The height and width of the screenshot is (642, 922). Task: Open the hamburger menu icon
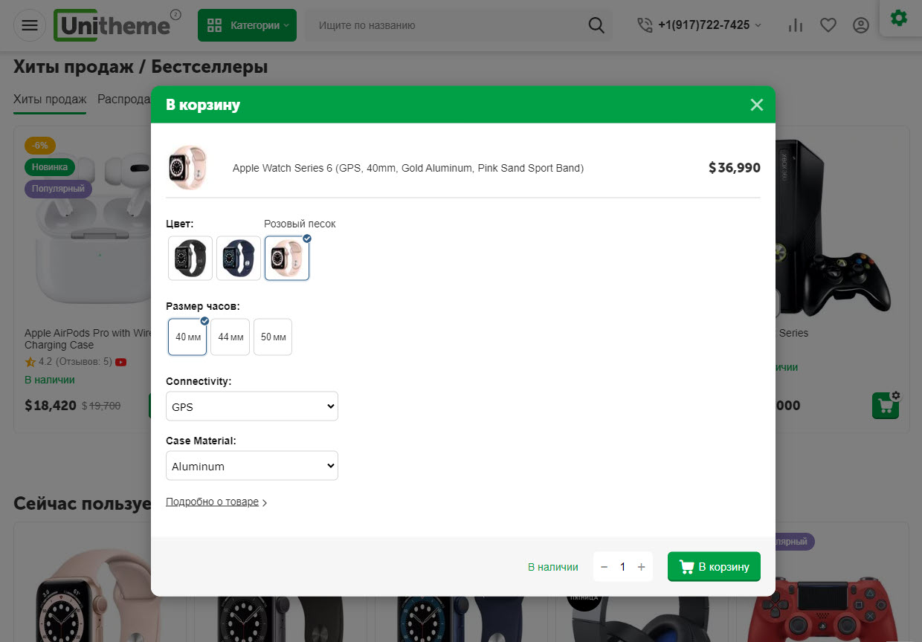click(30, 25)
